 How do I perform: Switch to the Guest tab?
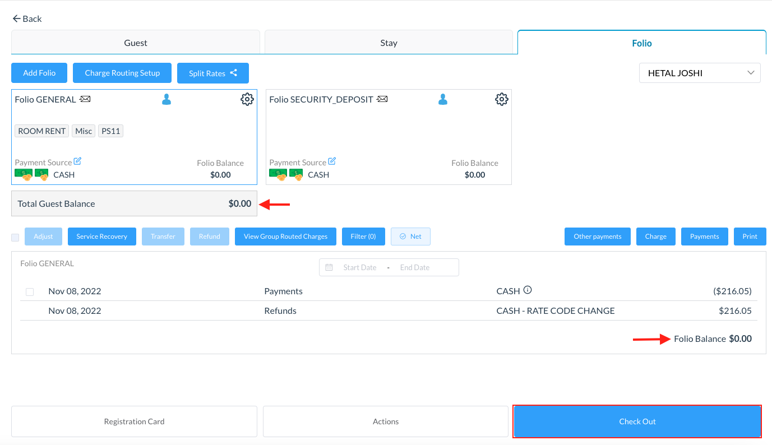pos(136,43)
